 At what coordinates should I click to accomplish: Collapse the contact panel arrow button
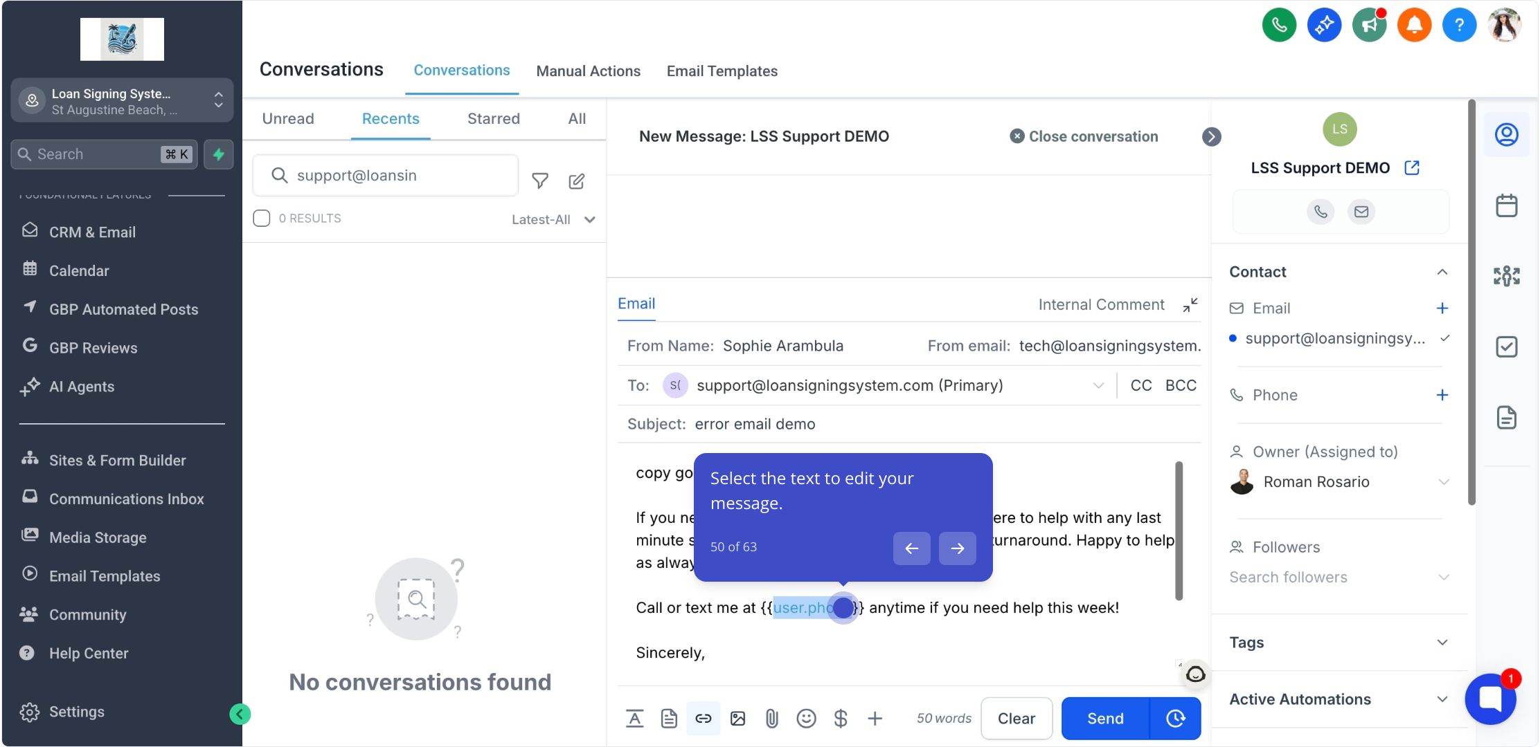coord(1211,137)
